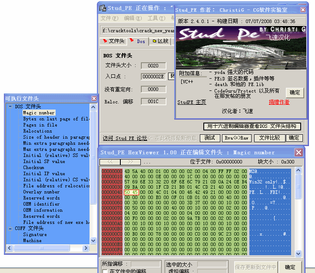Click the tree horizontal scrollbar thumb

point(42,248)
